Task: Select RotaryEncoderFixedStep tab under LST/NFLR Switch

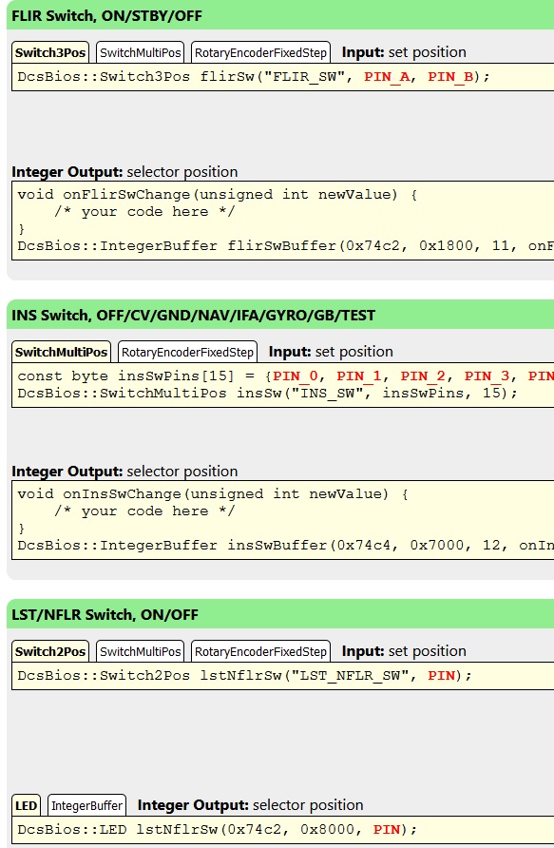Action: point(260,651)
